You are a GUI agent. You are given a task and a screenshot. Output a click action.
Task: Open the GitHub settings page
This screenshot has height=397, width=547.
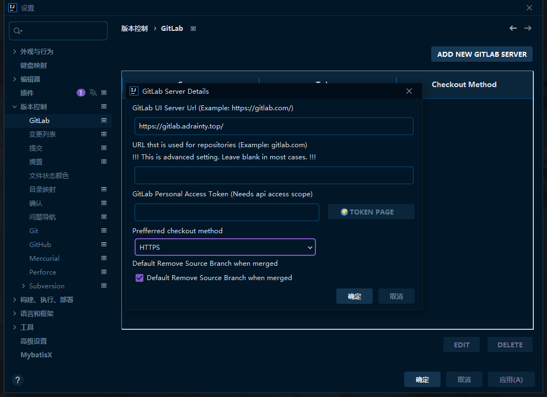[40, 245]
